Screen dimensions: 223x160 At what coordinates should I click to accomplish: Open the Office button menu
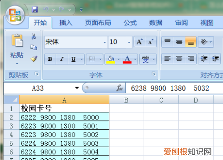pos(15,15)
